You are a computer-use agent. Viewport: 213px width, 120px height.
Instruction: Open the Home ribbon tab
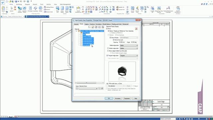click(x=11, y=4)
